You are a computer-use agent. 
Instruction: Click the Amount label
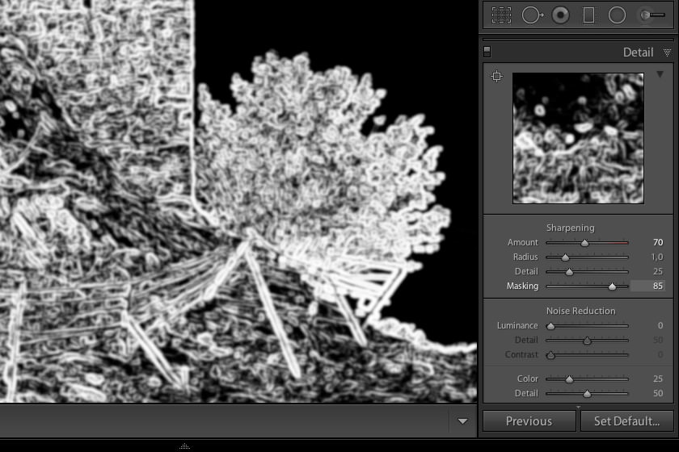point(523,242)
